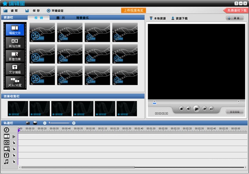Click the orange 上传视频有奖 banner

pos(134,10)
